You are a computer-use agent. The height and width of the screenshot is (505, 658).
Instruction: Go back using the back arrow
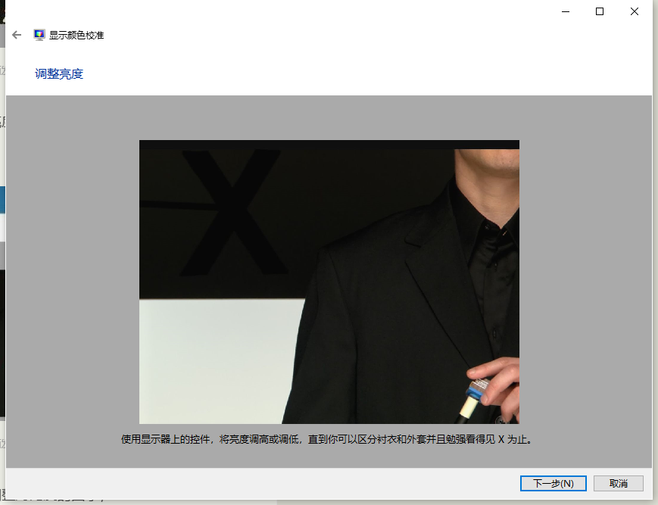17,35
